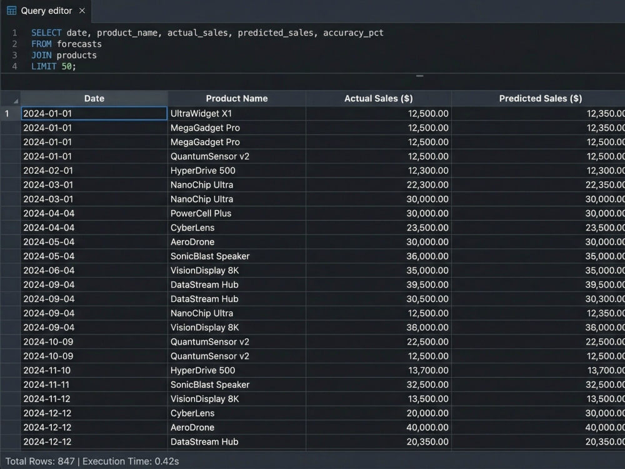Close the Query editor tab
This screenshot has width=625, height=469.
point(82,11)
